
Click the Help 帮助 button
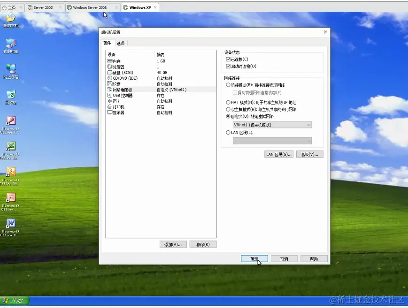314,259
